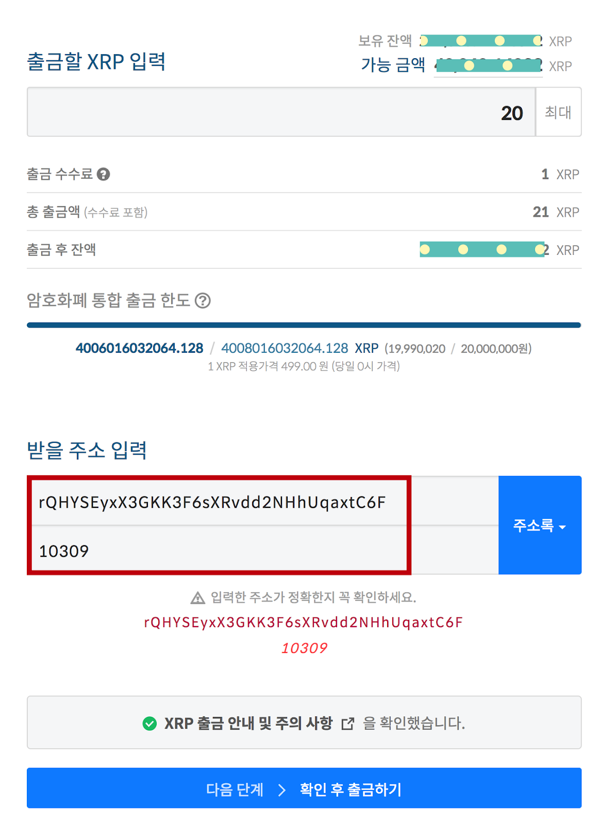Click the withdrawal limit progress bar

[304, 325]
